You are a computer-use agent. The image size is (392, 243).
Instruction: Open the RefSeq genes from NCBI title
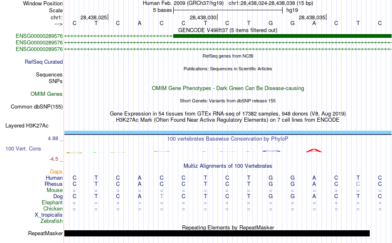point(228,56)
